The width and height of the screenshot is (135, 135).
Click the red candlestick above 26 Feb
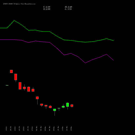tap(29, 89)
